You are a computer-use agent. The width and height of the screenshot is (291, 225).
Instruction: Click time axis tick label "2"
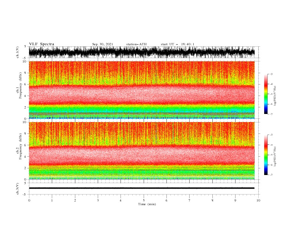click(75, 200)
